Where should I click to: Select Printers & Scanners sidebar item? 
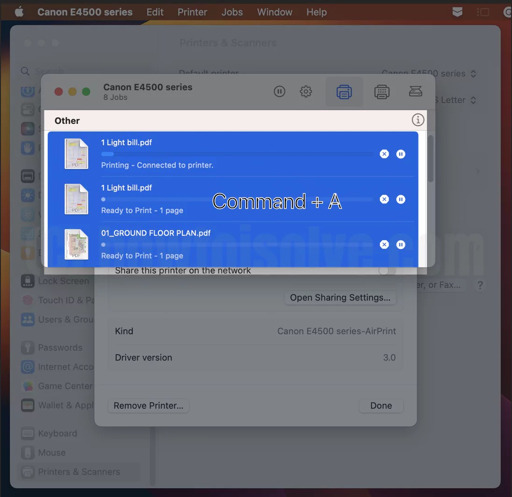tap(79, 472)
